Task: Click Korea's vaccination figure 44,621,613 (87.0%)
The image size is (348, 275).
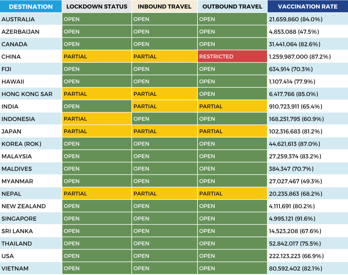Action: 295,144
